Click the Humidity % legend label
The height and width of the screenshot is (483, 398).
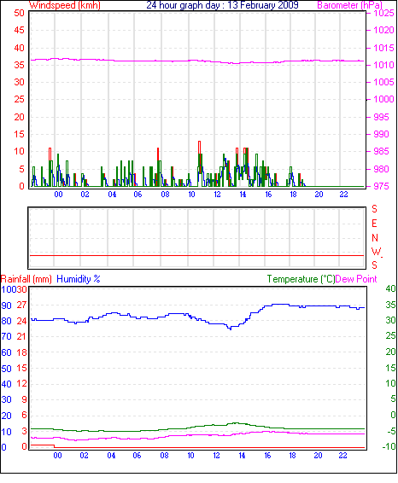79,279
